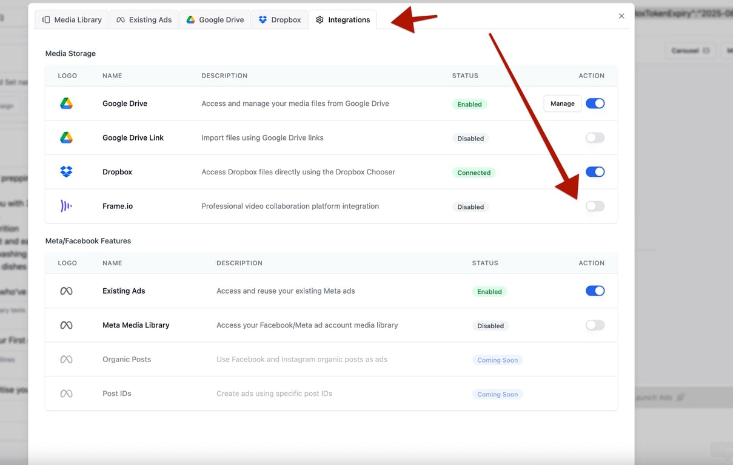Click the Coming Soon badge for Post IDs

pos(497,394)
